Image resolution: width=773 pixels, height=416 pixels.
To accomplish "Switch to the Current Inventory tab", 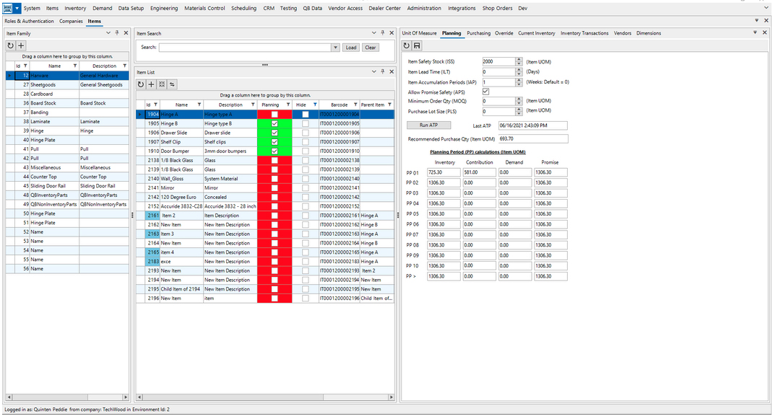I will coord(536,33).
